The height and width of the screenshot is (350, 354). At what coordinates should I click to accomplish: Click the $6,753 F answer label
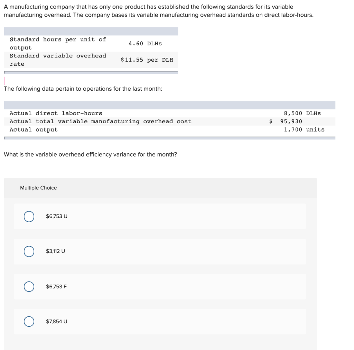[56, 286]
